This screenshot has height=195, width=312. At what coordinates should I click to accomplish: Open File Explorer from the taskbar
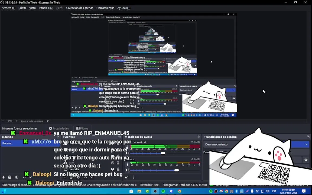click(139, 191)
